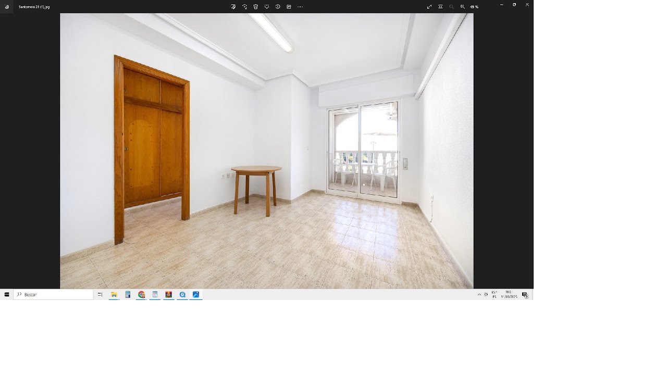
Task: Click the Photos app icon in title bar
Action: click(x=7, y=7)
